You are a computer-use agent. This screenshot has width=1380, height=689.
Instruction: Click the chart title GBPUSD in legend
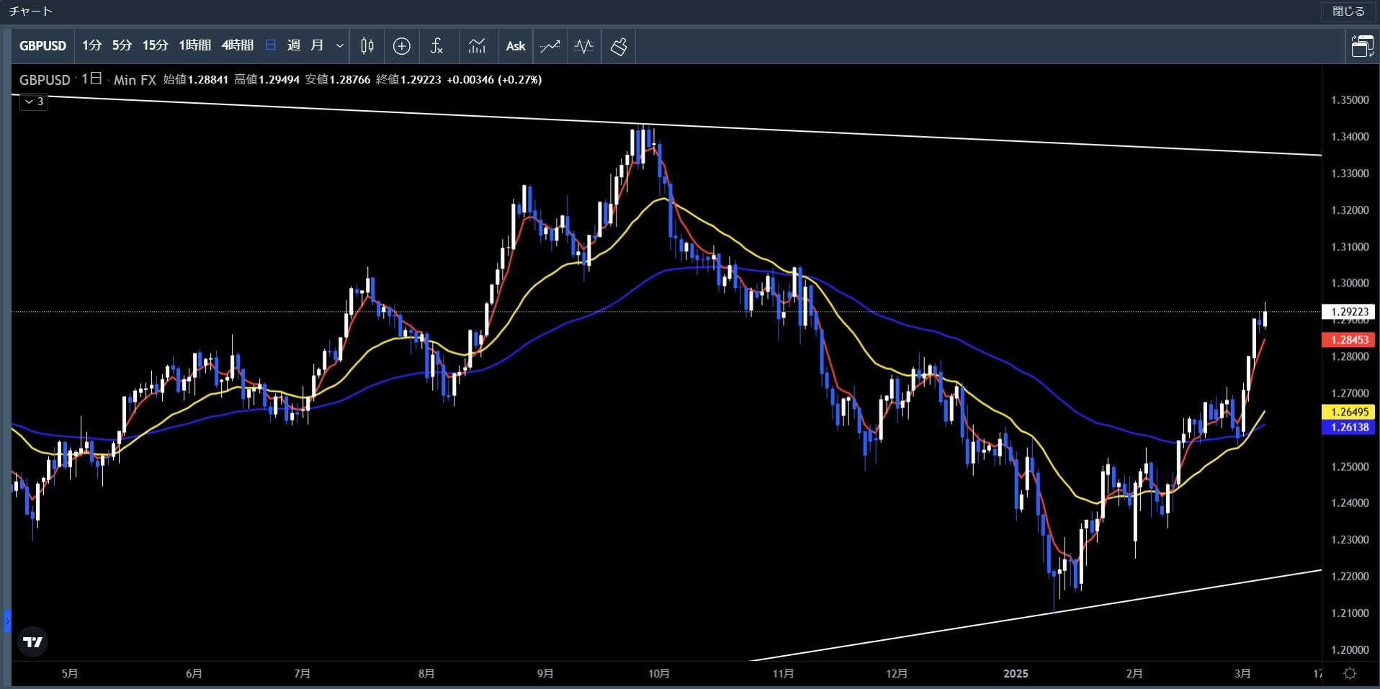pyautogui.click(x=45, y=80)
